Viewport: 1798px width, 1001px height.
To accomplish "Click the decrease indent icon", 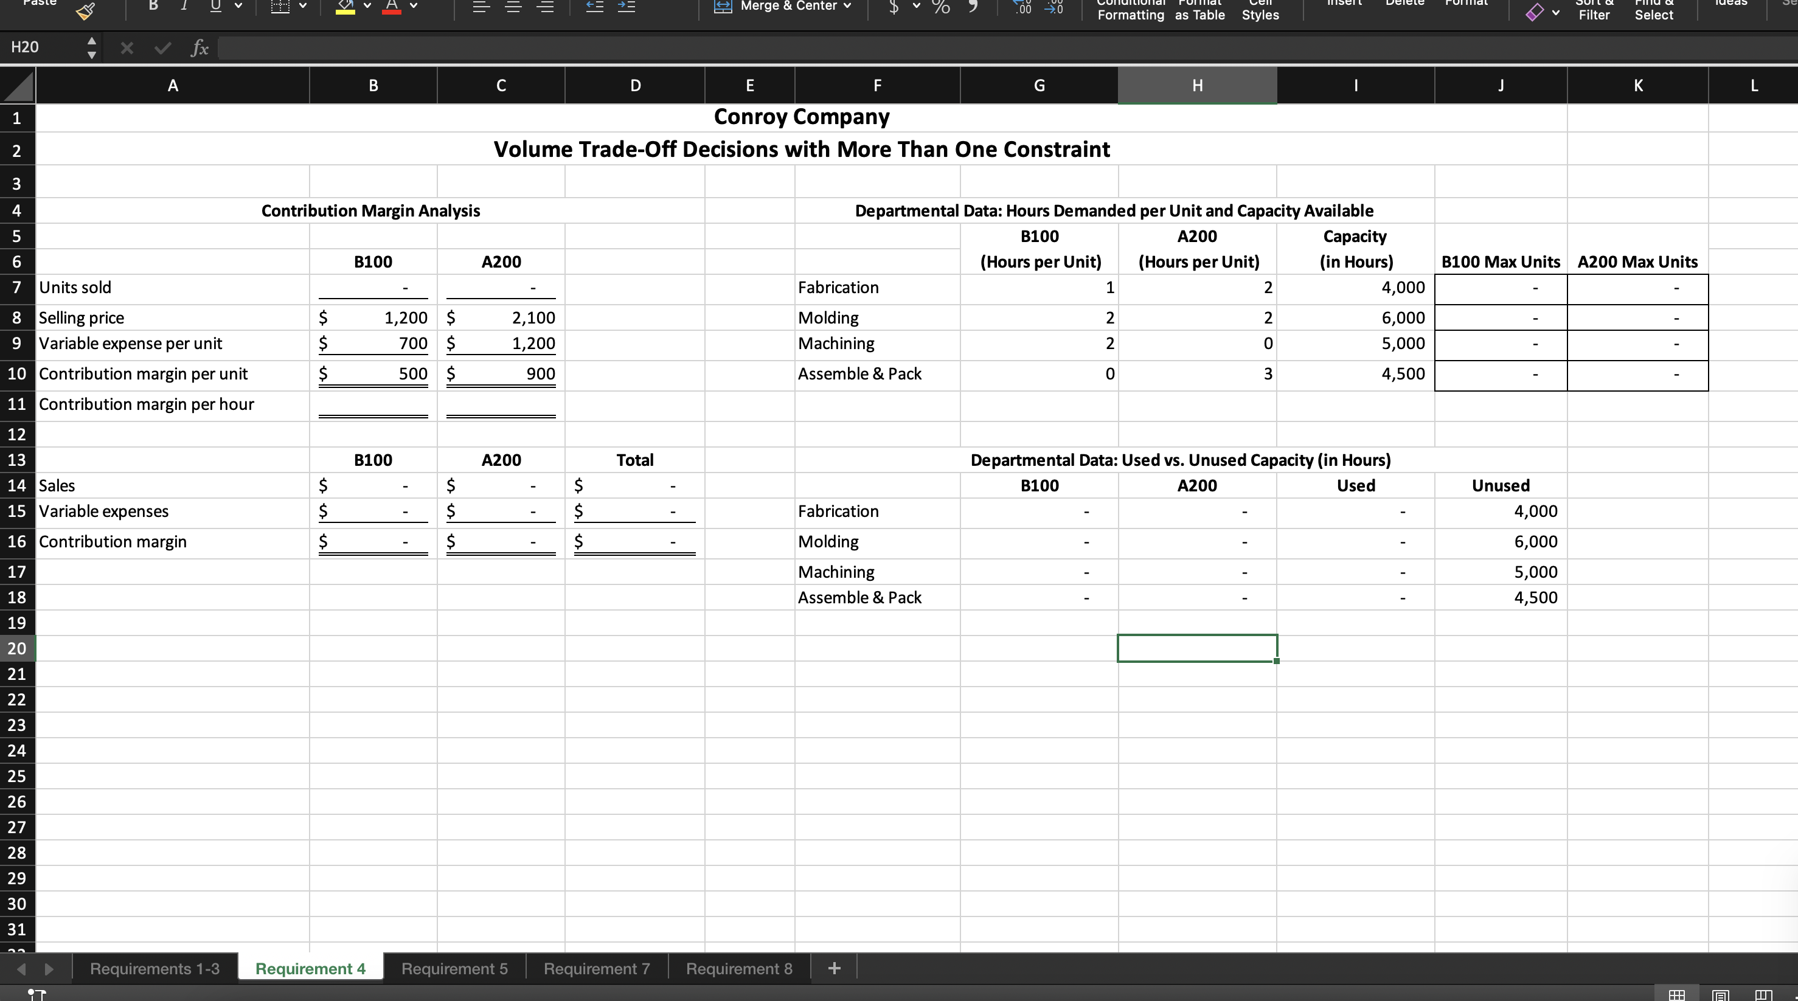I will 594,6.
